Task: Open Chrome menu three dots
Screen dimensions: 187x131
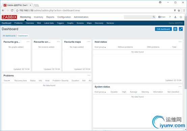Action: tap(184, 10)
